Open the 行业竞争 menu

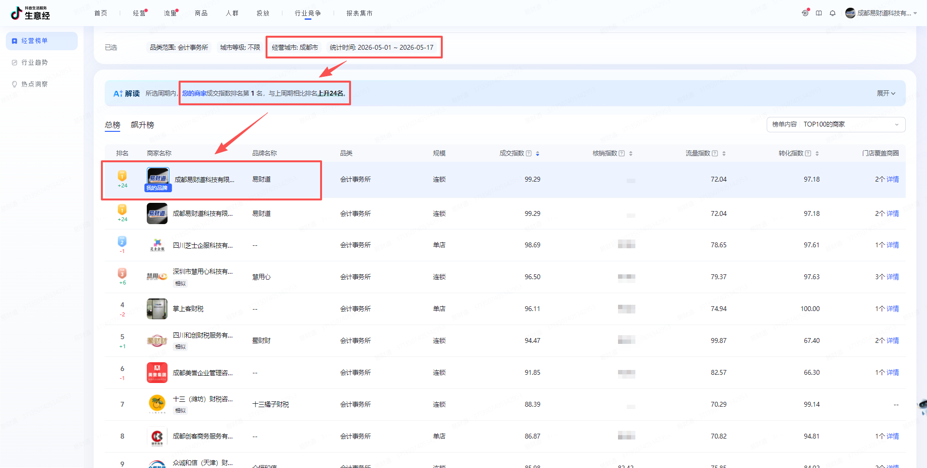pos(308,14)
